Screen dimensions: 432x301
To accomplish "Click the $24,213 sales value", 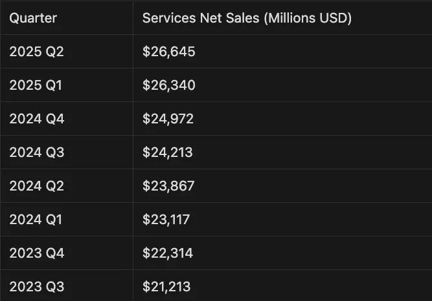I will tap(168, 152).
